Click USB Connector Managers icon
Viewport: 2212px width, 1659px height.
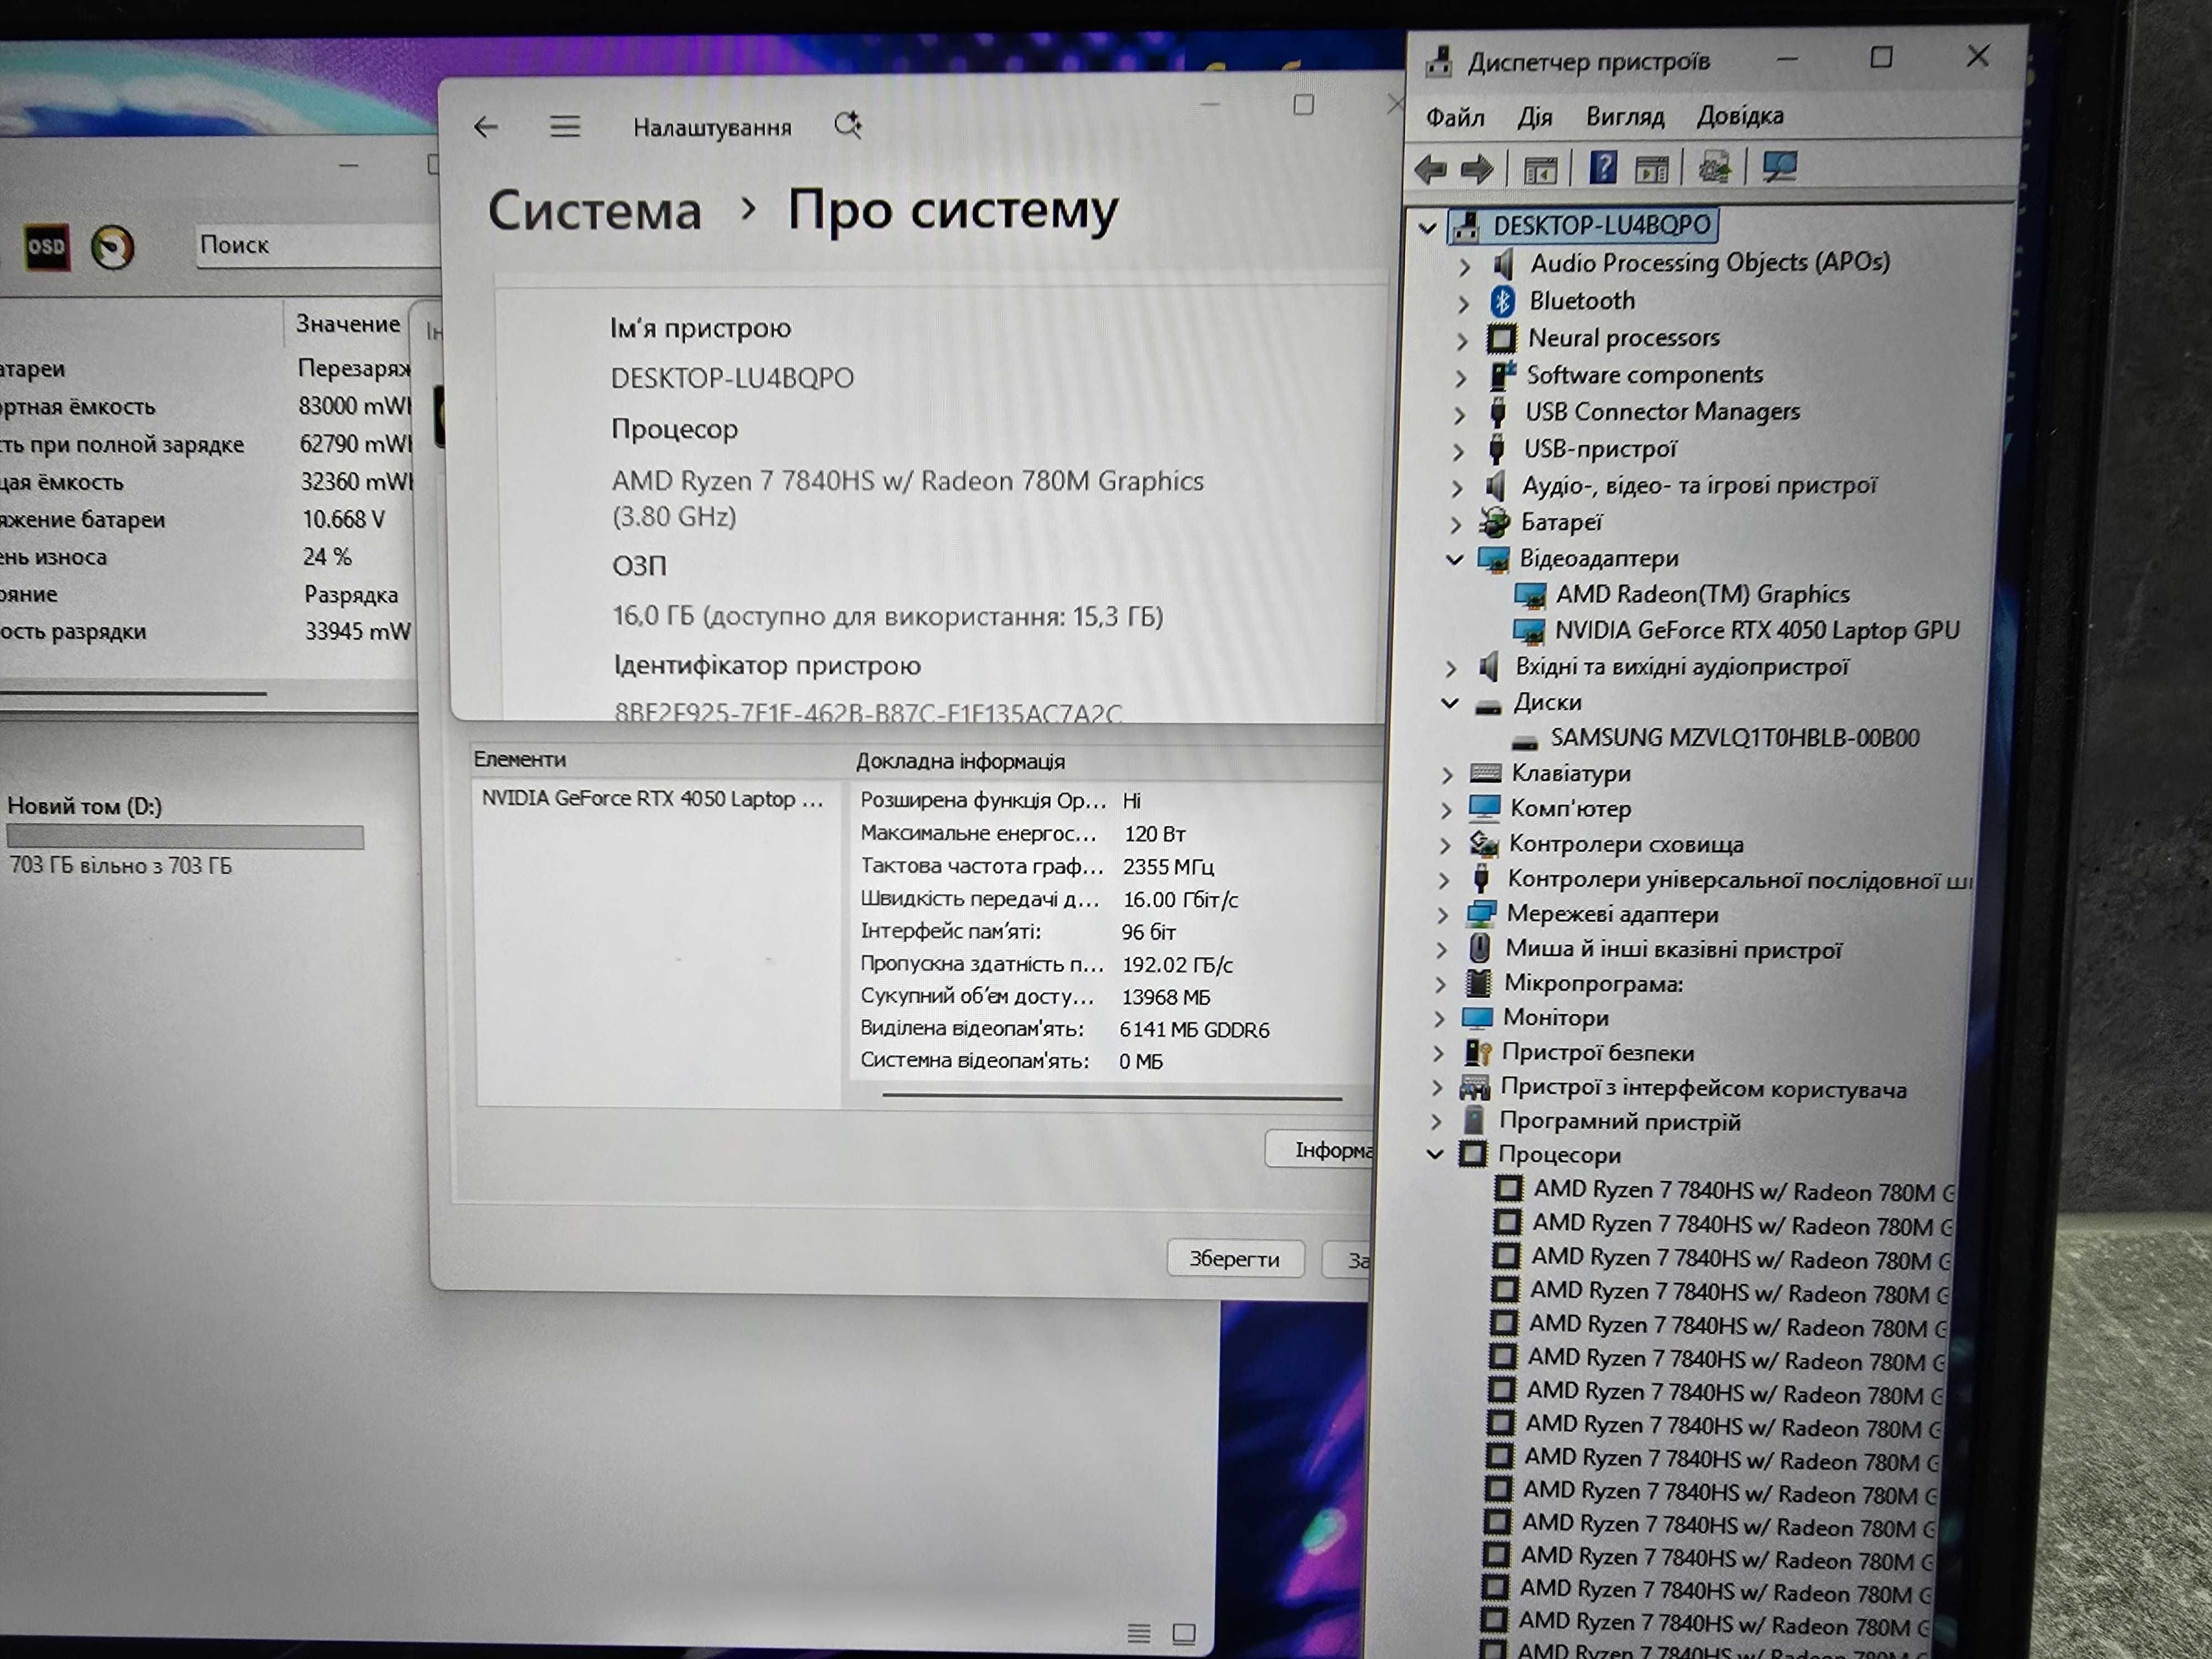click(1497, 412)
